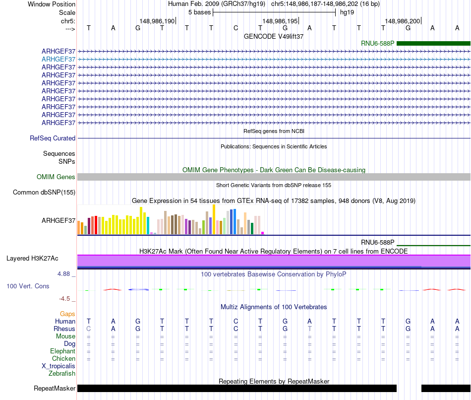The height and width of the screenshot is (400, 471).
Task: Click the green RNU6-588P gene block
Action: click(x=433, y=44)
